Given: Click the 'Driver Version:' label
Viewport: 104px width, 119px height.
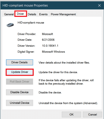Looking at the screenshot, I should (x=26, y=46).
